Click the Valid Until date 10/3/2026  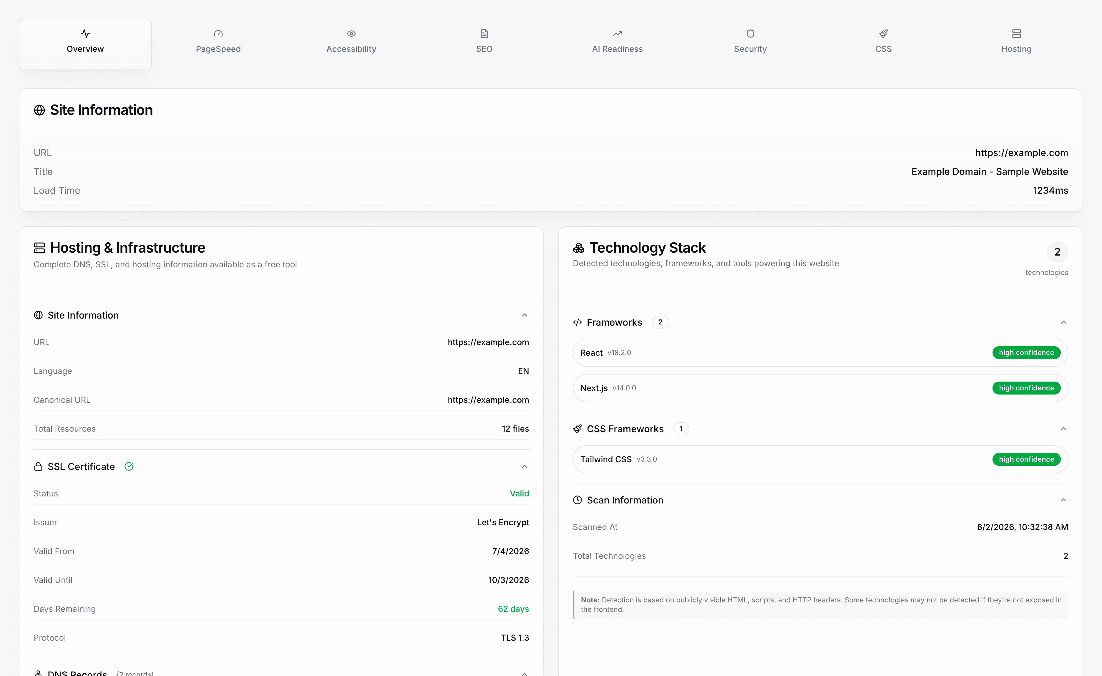pos(509,580)
